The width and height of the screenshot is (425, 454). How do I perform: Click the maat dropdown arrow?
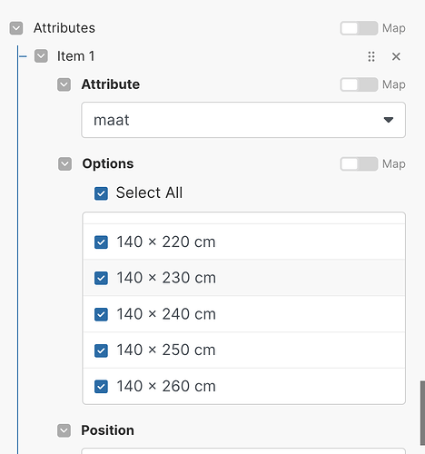coord(389,120)
